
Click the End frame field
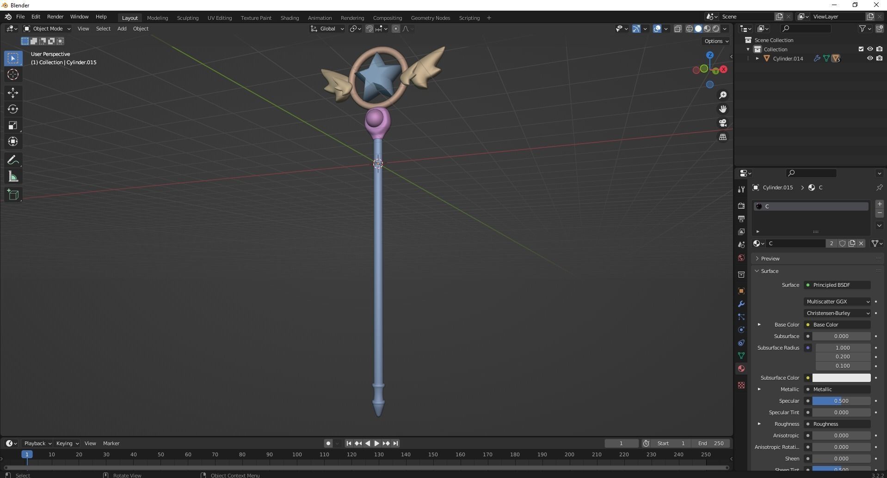pos(711,443)
